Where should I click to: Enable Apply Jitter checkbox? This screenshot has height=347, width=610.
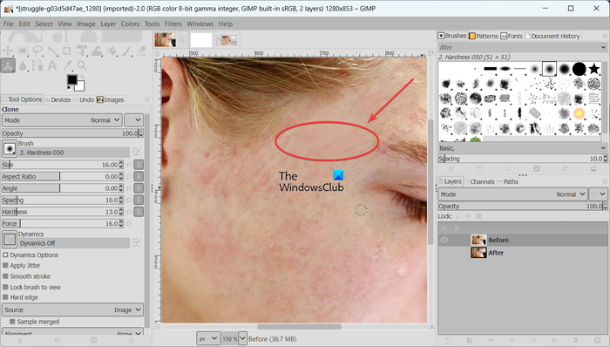[x=5, y=265]
